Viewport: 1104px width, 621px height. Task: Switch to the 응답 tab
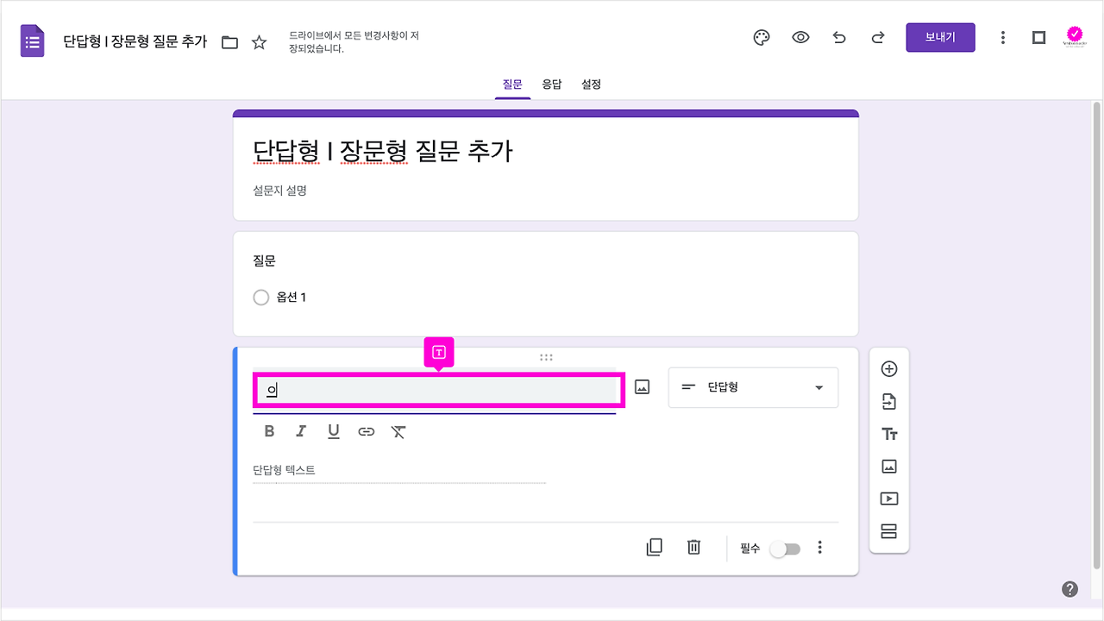pos(552,84)
